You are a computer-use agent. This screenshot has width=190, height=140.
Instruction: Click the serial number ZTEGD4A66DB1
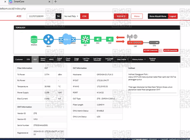tap(41, 125)
